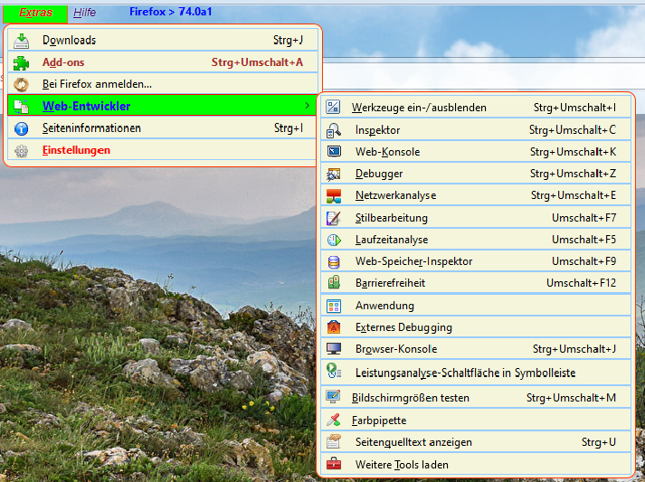This screenshot has width=645, height=482.
Task: Expand the Web-Entwickler submenu arrow
Action: tap(308, 106)
